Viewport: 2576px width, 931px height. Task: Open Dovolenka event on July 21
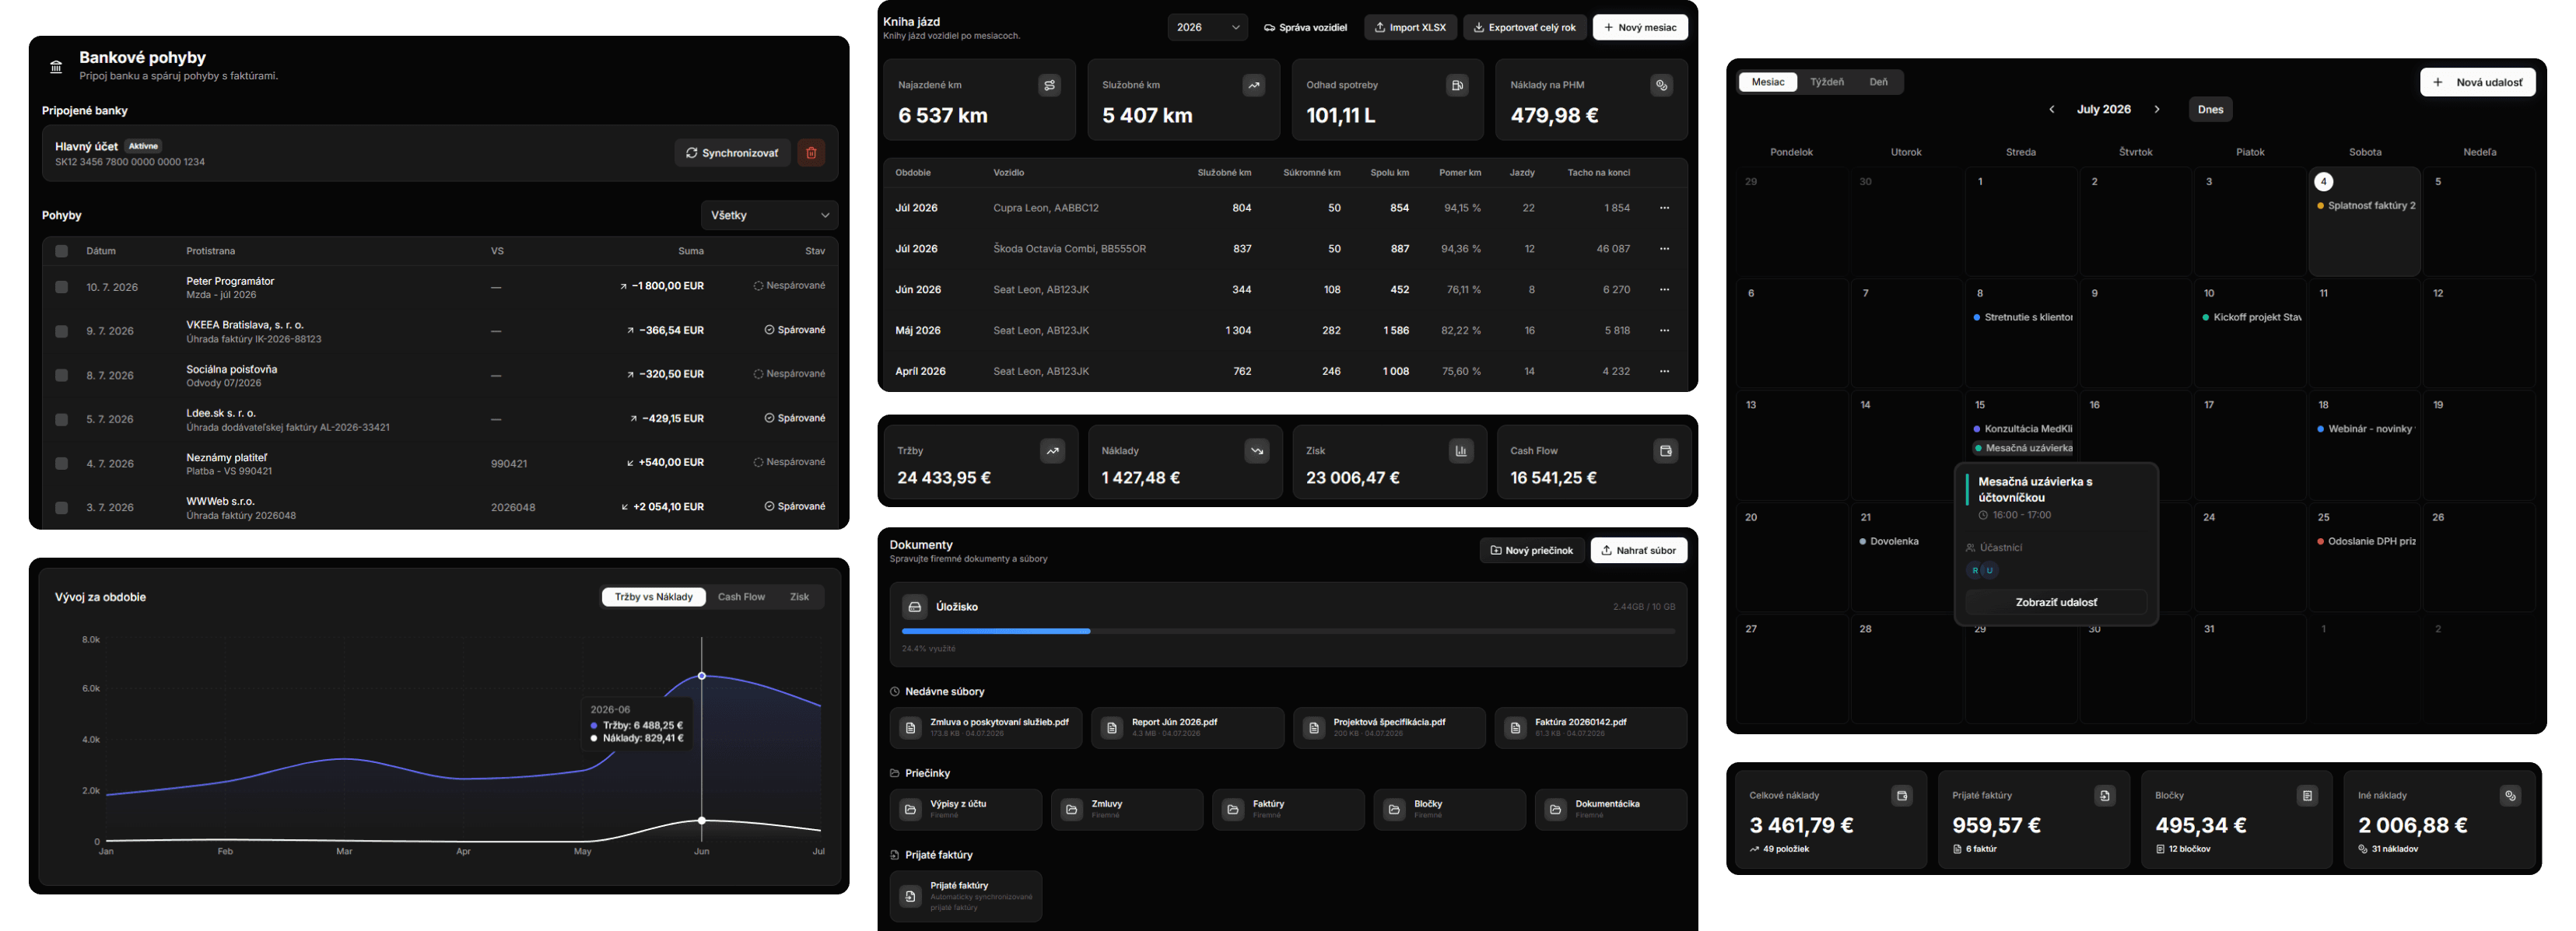click(x=1888, y=541)
